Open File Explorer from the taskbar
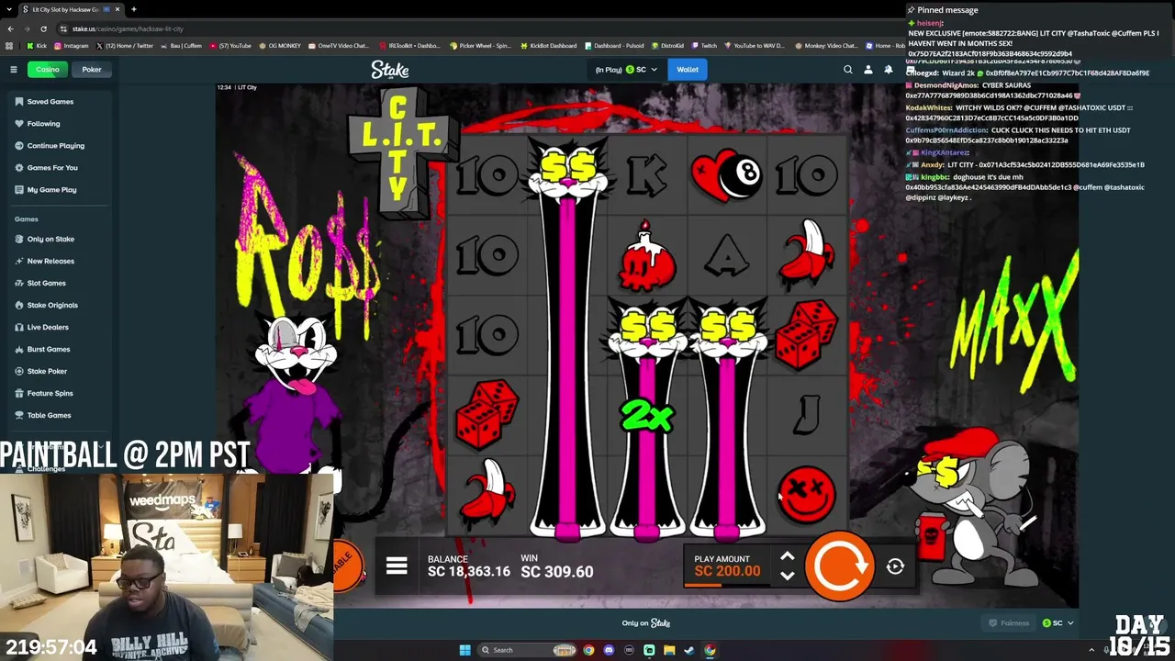 point(669,650)
